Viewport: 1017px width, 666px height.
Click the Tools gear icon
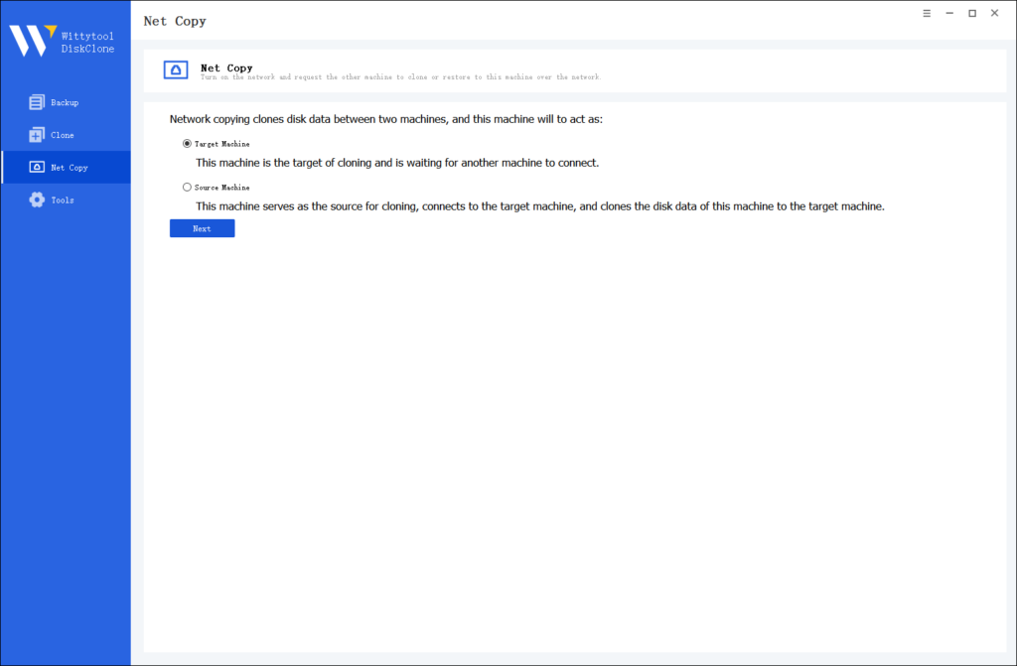37,200
